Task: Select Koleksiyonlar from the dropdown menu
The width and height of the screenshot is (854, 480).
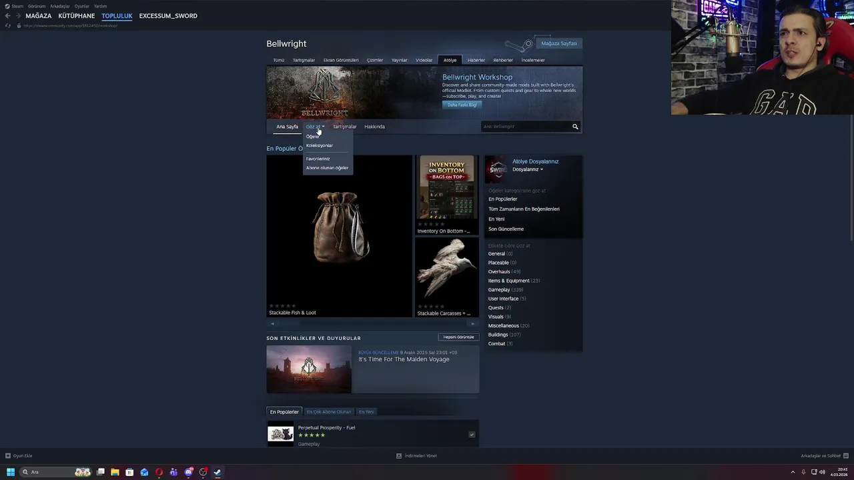Action: tap(320, 145)
